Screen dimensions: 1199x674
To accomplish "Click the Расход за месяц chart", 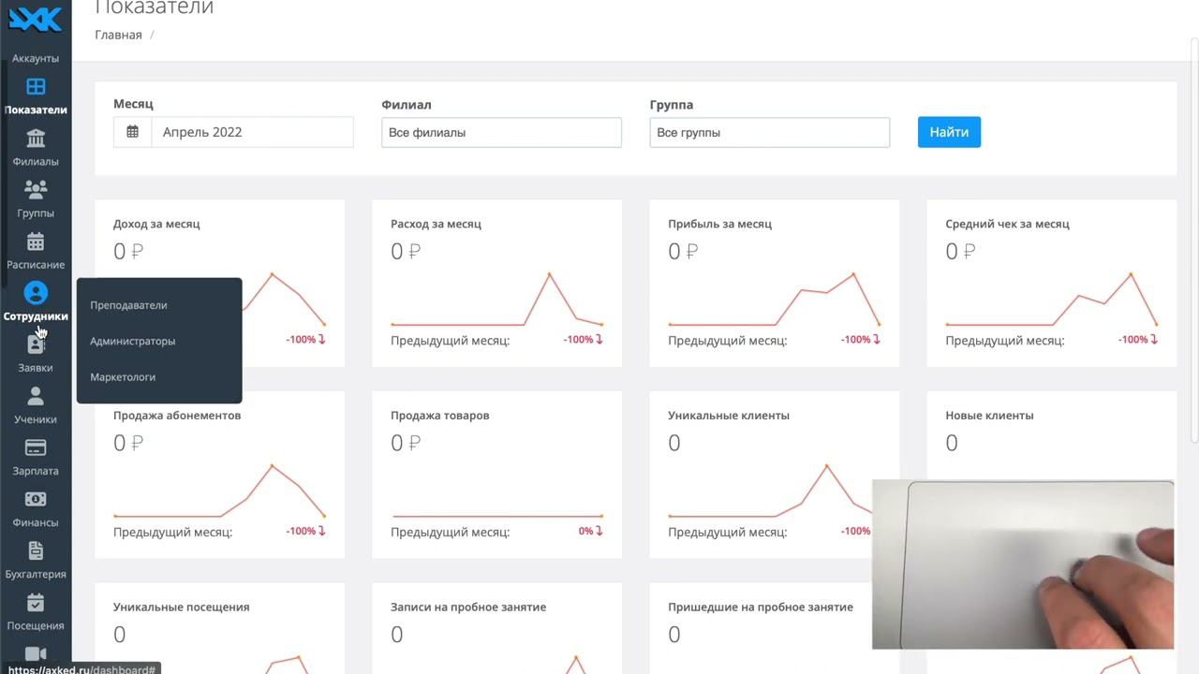I will (496, 299).
